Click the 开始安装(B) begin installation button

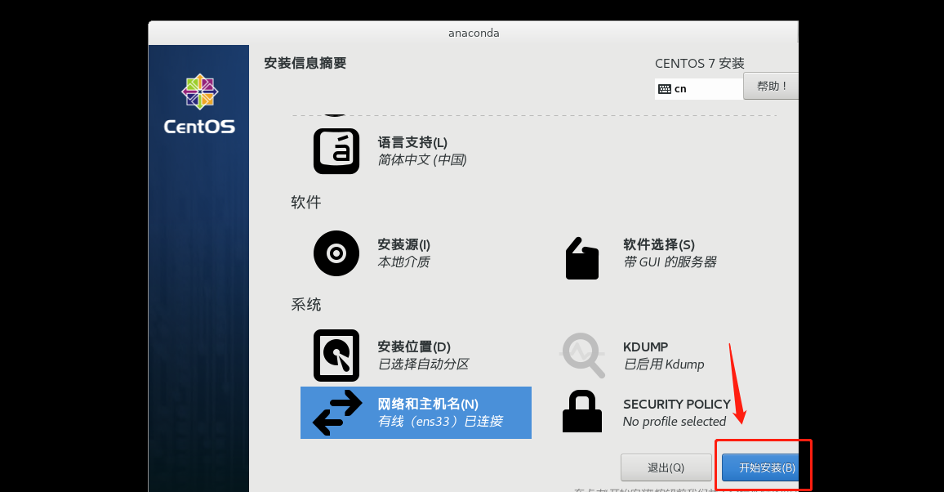(x=759, y=467)
